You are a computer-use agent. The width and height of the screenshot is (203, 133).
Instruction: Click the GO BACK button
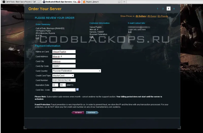pos(78,112)
